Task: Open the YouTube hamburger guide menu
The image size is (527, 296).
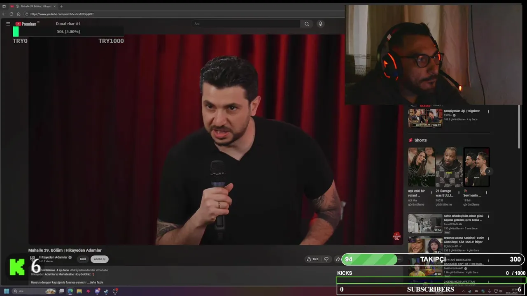Action: (x=8, y=24)
